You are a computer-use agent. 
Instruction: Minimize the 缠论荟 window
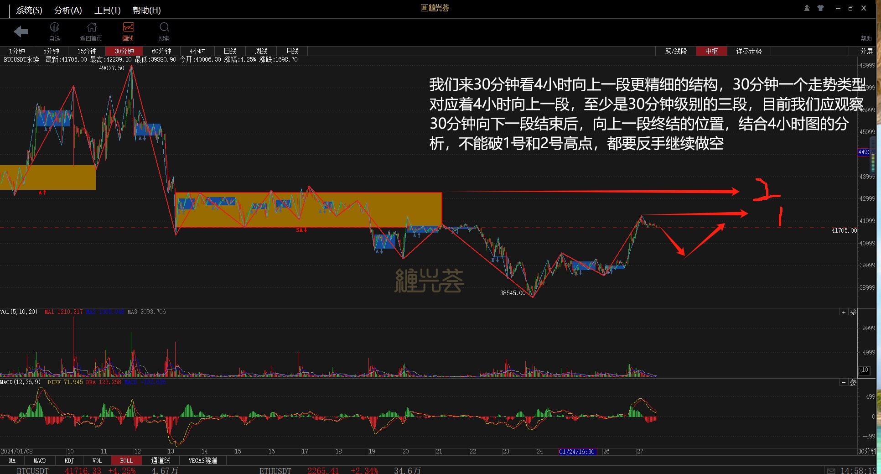[838, 8]
